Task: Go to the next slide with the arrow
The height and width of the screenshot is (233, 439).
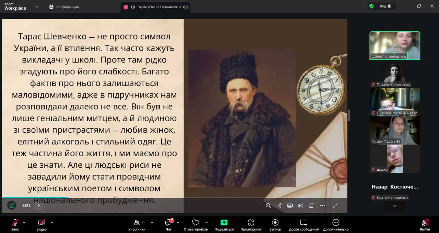Action: [x=39, y=206]
